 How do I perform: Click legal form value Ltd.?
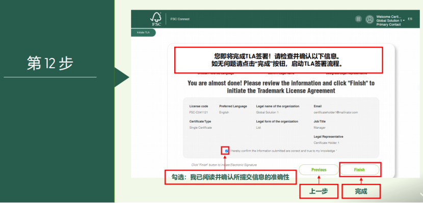[258, 128]
